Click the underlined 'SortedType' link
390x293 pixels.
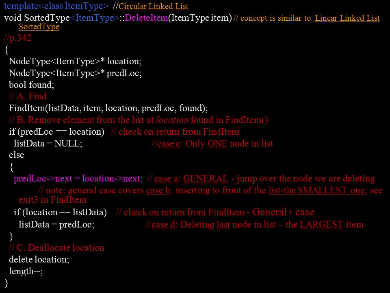[x=39, y=27]
